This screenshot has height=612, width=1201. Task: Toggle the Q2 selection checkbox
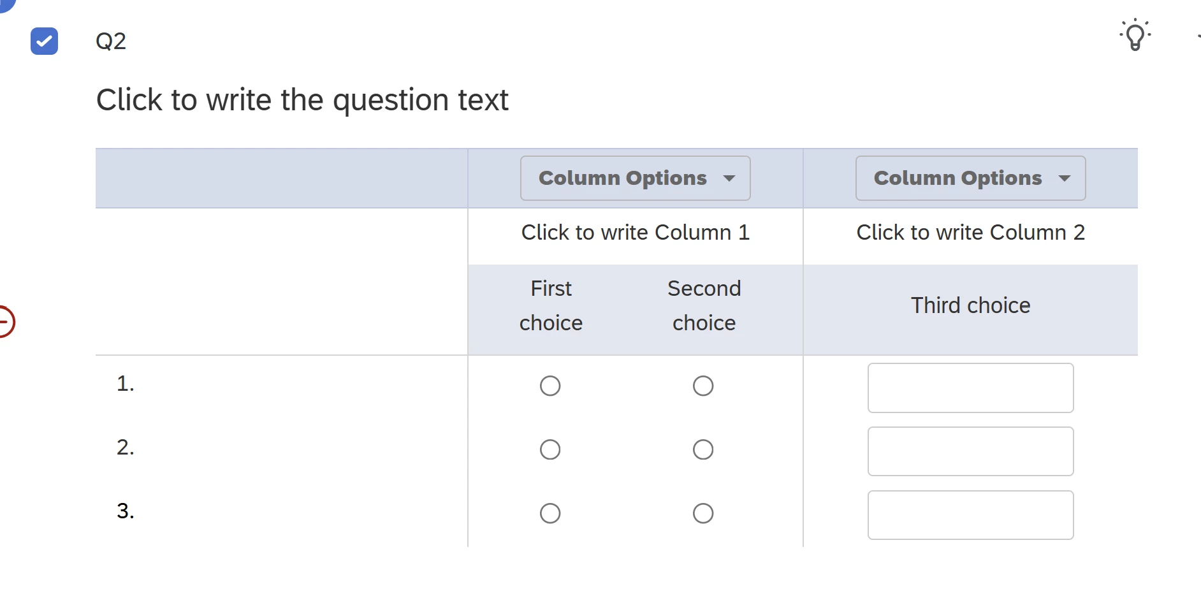click(45, 41)
